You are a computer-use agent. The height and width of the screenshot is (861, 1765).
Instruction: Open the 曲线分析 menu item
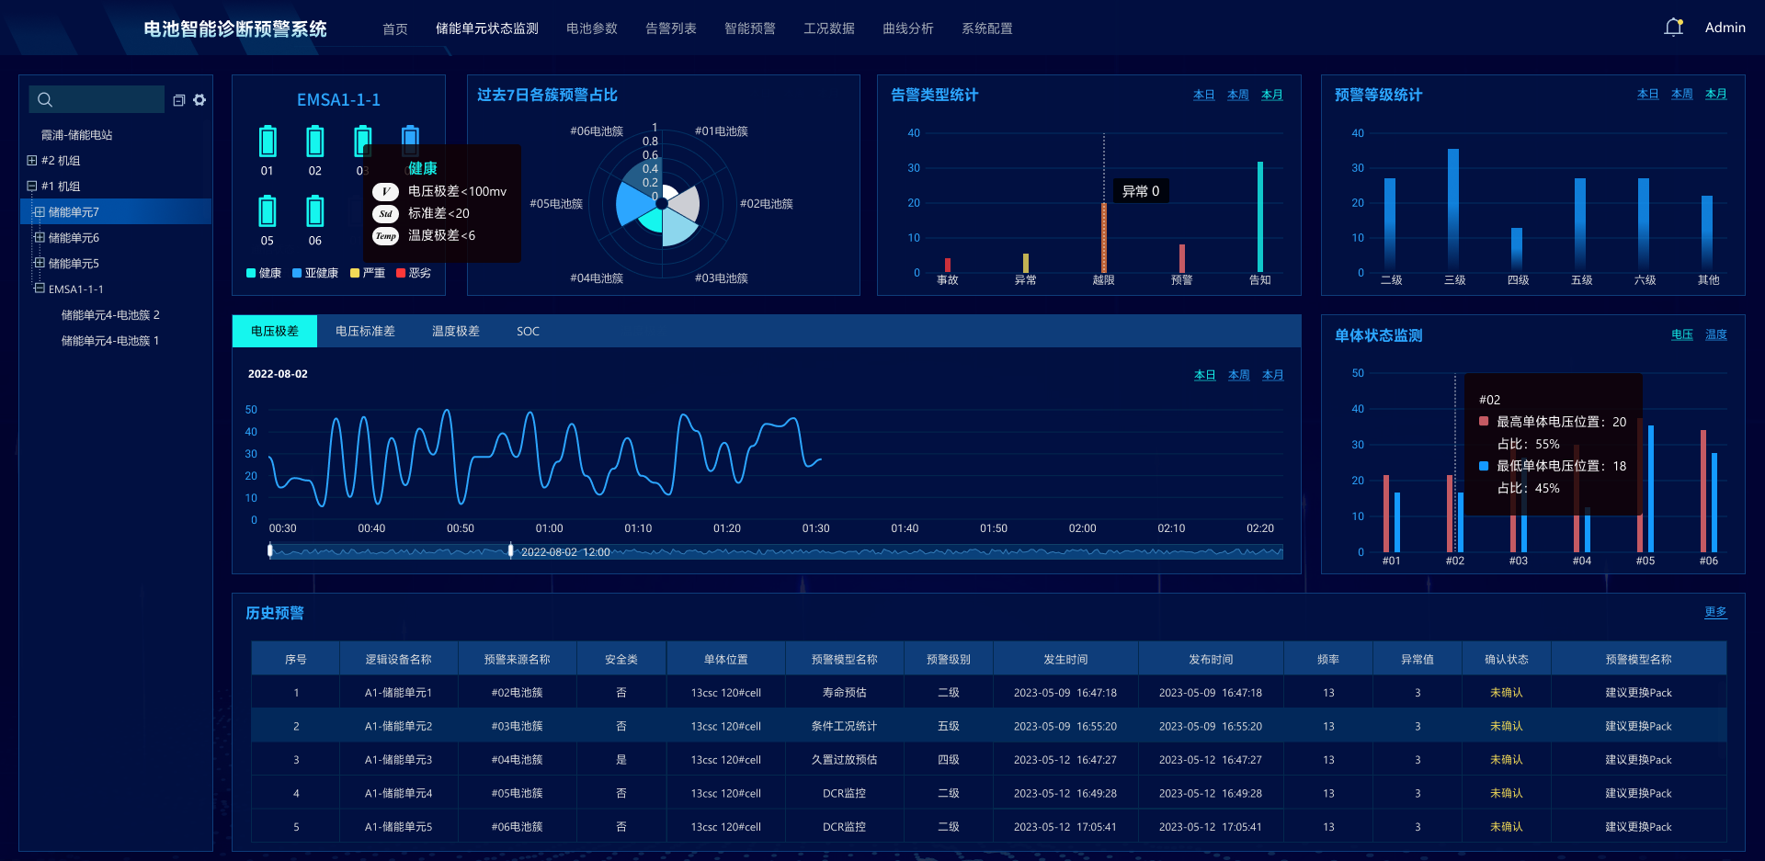pyautogui.click(x=907, y=28)
